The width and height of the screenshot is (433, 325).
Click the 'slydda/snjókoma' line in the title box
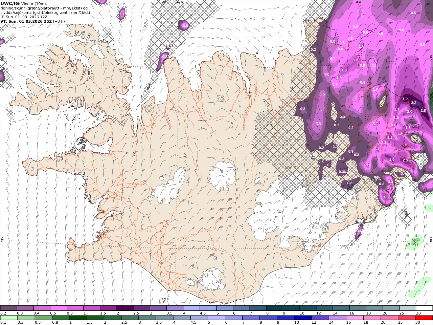(45, 12)
